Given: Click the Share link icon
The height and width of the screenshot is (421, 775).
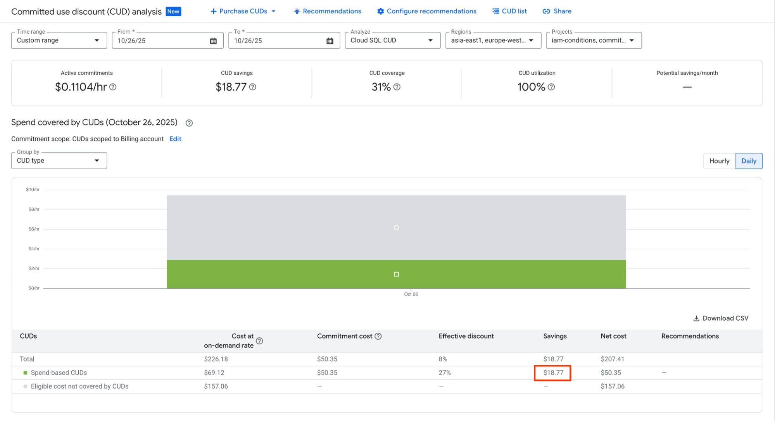Looking at the screenshot, I should [x=546, y=11].
